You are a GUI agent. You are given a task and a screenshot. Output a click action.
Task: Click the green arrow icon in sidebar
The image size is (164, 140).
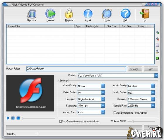[x=158, y=58]
